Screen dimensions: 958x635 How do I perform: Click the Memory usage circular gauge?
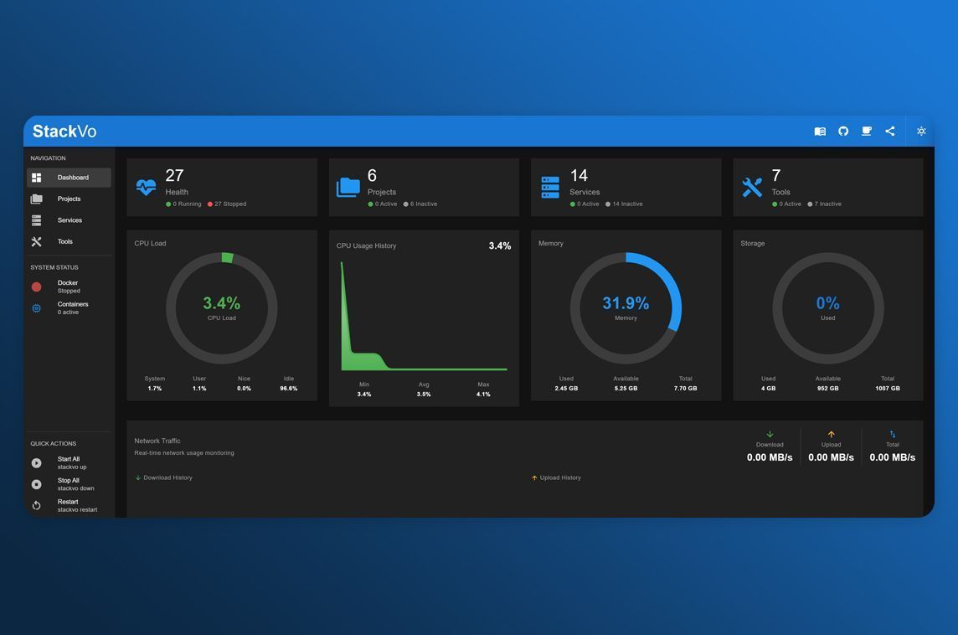(626, 308)
